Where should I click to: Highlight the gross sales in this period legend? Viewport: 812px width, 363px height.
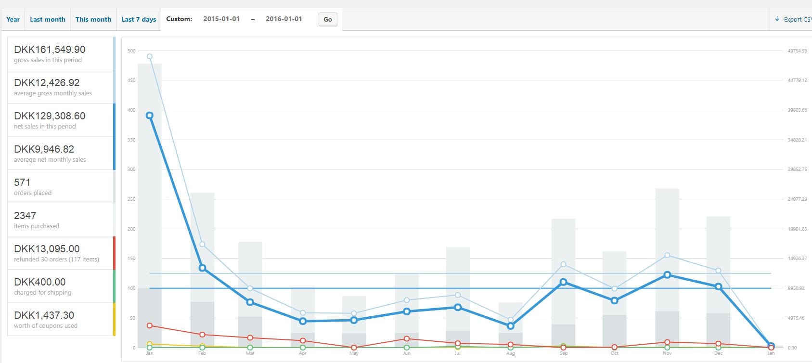coord(61,53)
